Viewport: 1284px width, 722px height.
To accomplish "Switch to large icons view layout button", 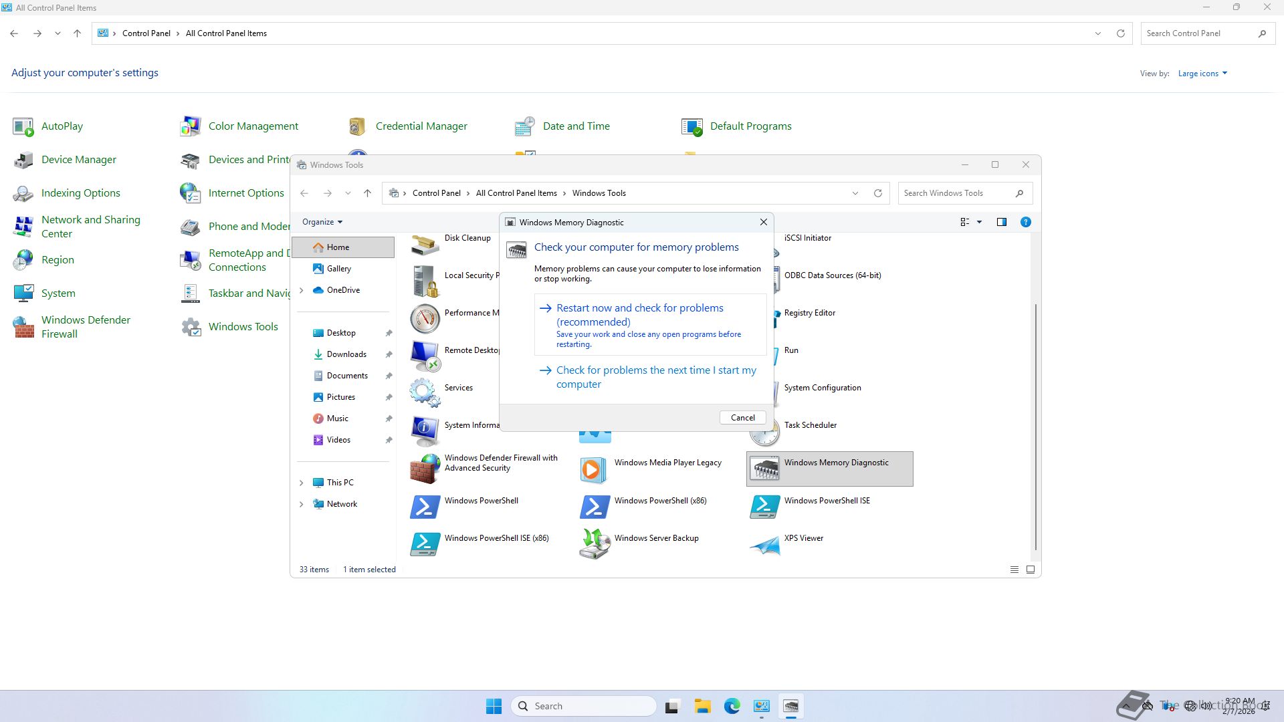I will (x=1031, y=570).
